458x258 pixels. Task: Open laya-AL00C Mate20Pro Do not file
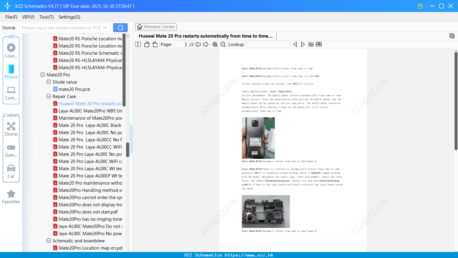88,226
